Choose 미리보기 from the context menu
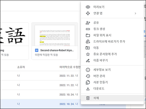The height and width of the screenshot is (109, 146). (x=112, y=7)
